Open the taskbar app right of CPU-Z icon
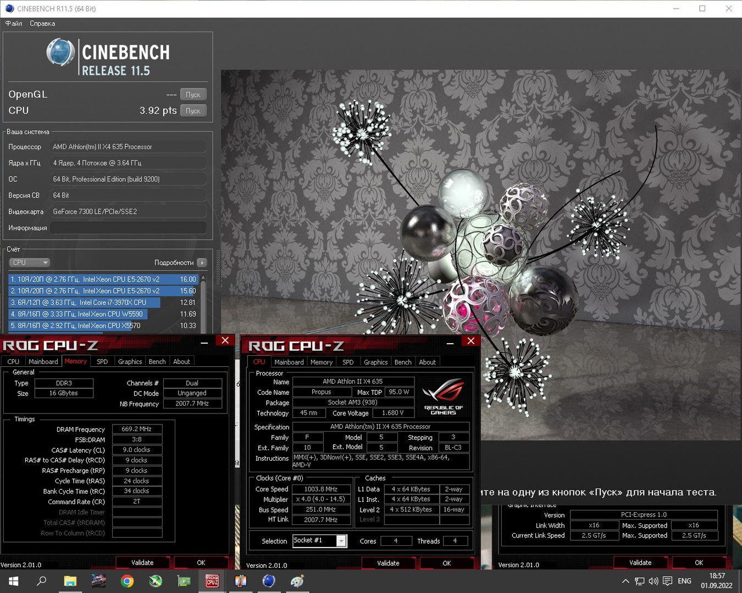 pyautogui.click(x=241, y=581)
